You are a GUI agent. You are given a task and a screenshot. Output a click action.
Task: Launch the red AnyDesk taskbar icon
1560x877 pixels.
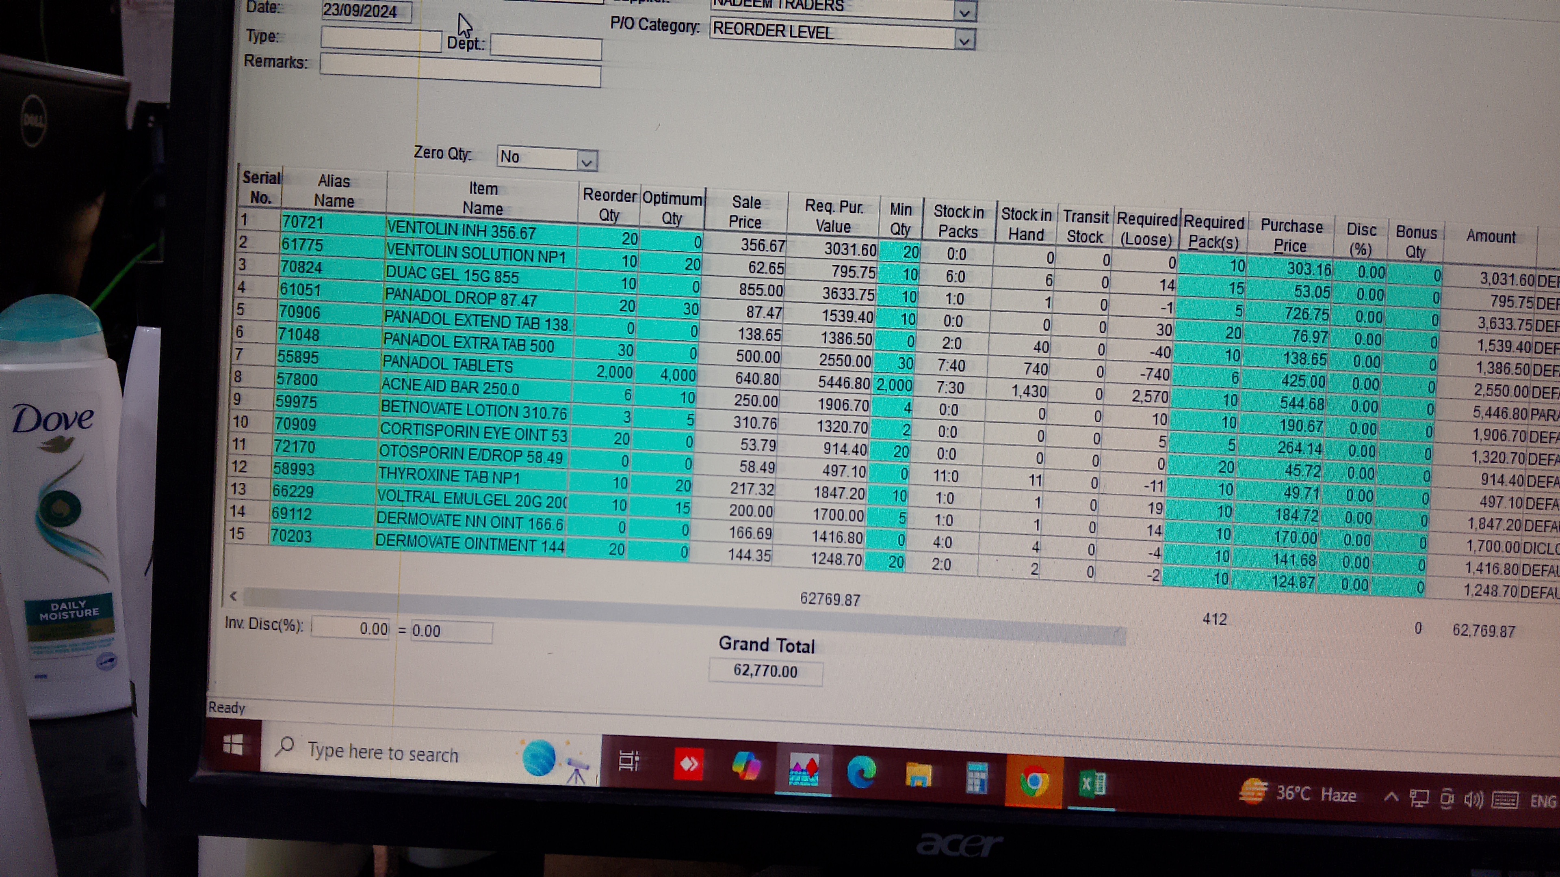pyautogui.click(x=689, y=765)
